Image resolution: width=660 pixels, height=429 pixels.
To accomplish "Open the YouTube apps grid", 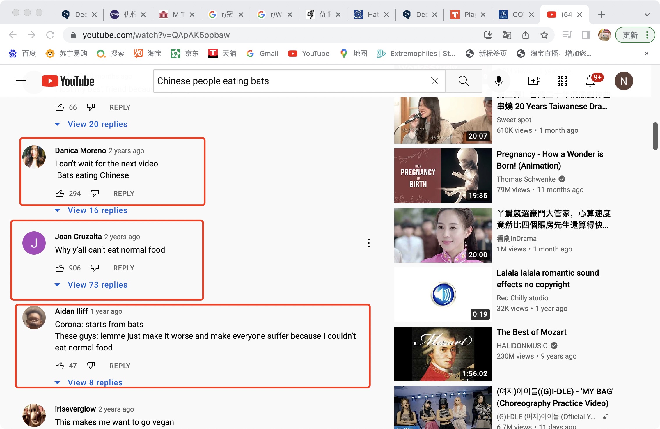I will point(562,81).
